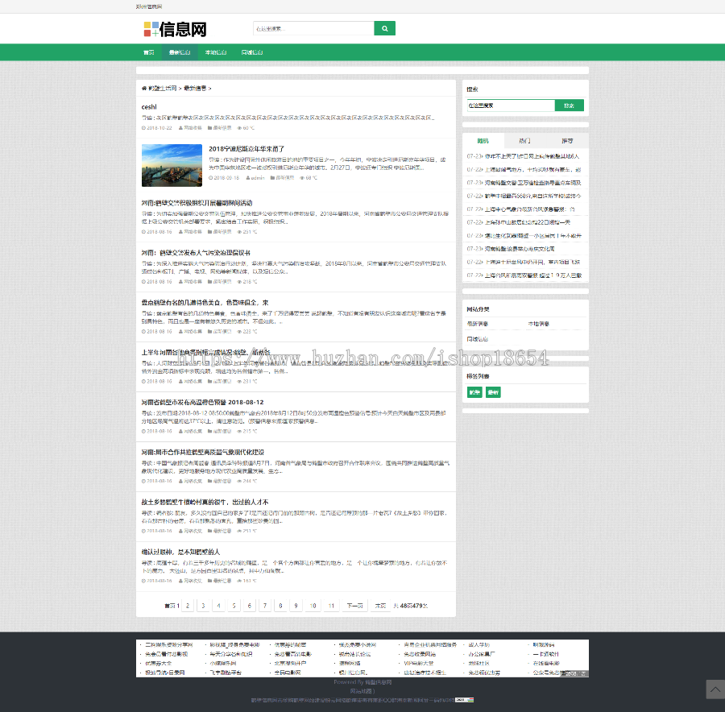Go to page 11 in the pagination
Image resolution: width=725 pixels, height=712 pixels.
coord(330,606)
